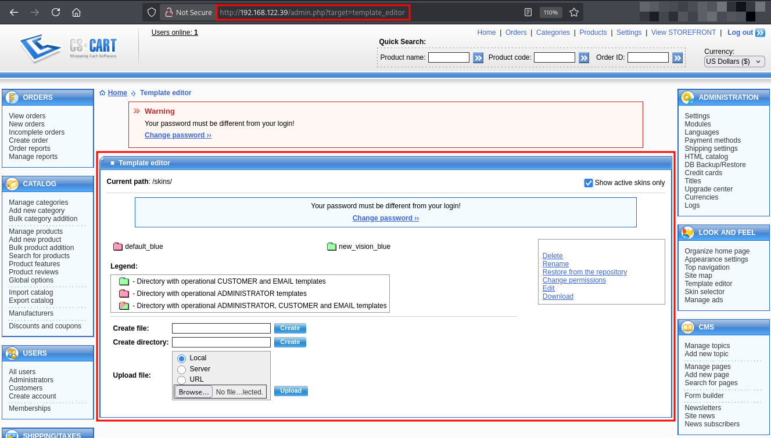Click the CMS panel book icon
This screenshot has height=438, width=771.
[x=688, y=327]
